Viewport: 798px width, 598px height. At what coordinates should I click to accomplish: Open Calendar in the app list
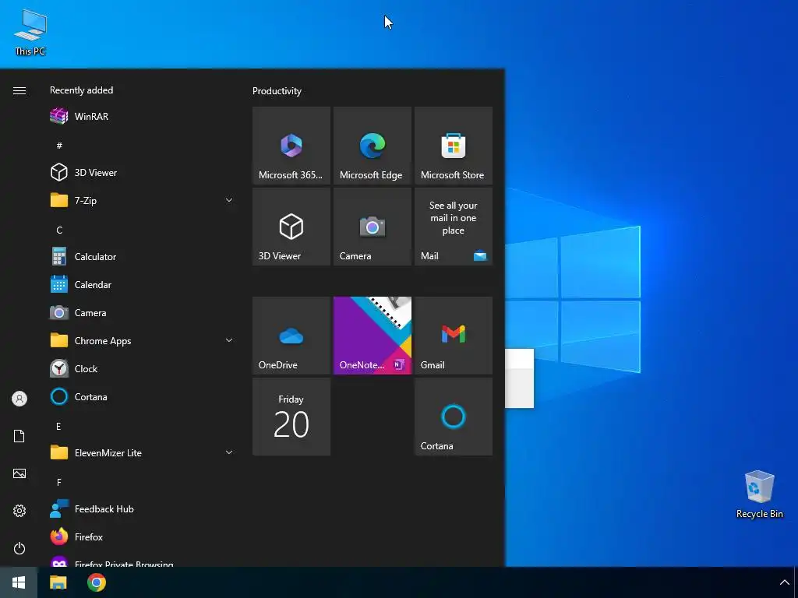(x=143, y=285)
